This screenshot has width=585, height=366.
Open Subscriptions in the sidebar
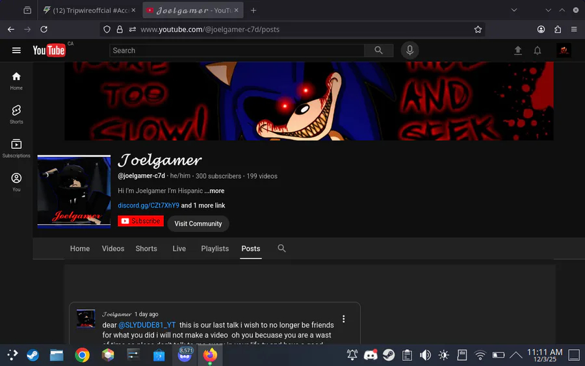16,148
